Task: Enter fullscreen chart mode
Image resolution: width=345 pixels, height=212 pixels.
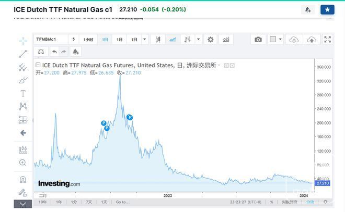Action: point(328,40)
